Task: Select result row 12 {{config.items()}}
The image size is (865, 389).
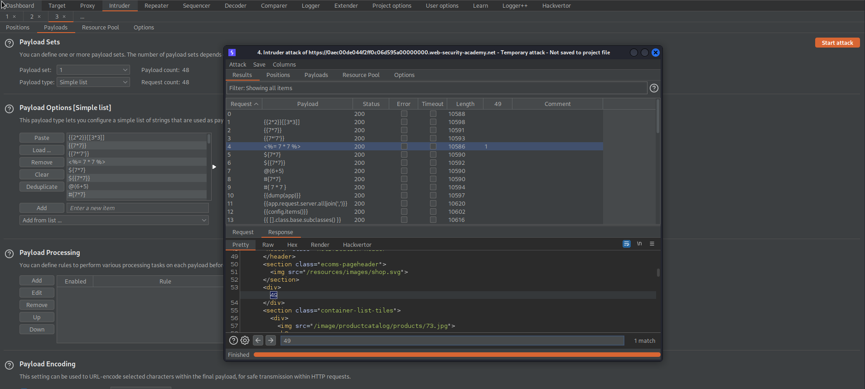Action: [x=414, y=212]
